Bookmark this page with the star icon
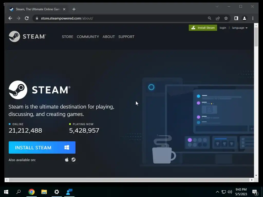The image size is (263, 197). pos(226,18)
